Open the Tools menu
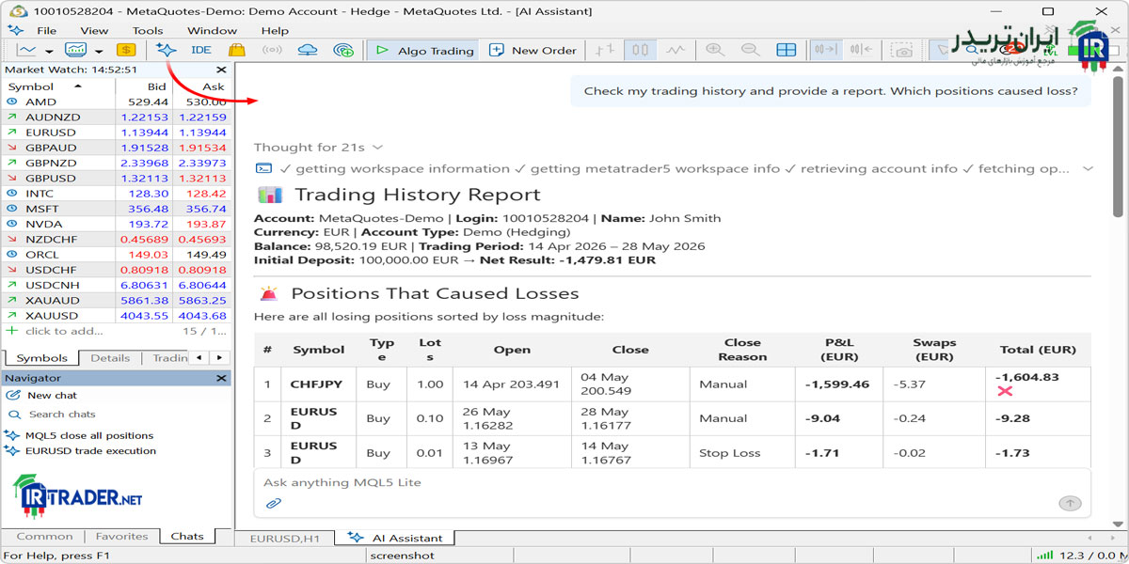The height and width of the screenshot is (564, 1129). 148,30
